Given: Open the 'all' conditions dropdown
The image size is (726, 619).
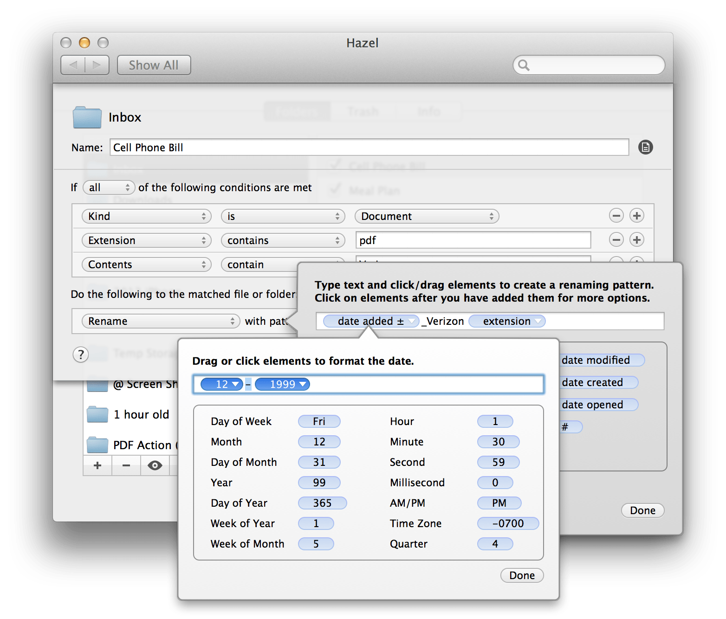Looking at the screenshot, I should pos(109,187).
